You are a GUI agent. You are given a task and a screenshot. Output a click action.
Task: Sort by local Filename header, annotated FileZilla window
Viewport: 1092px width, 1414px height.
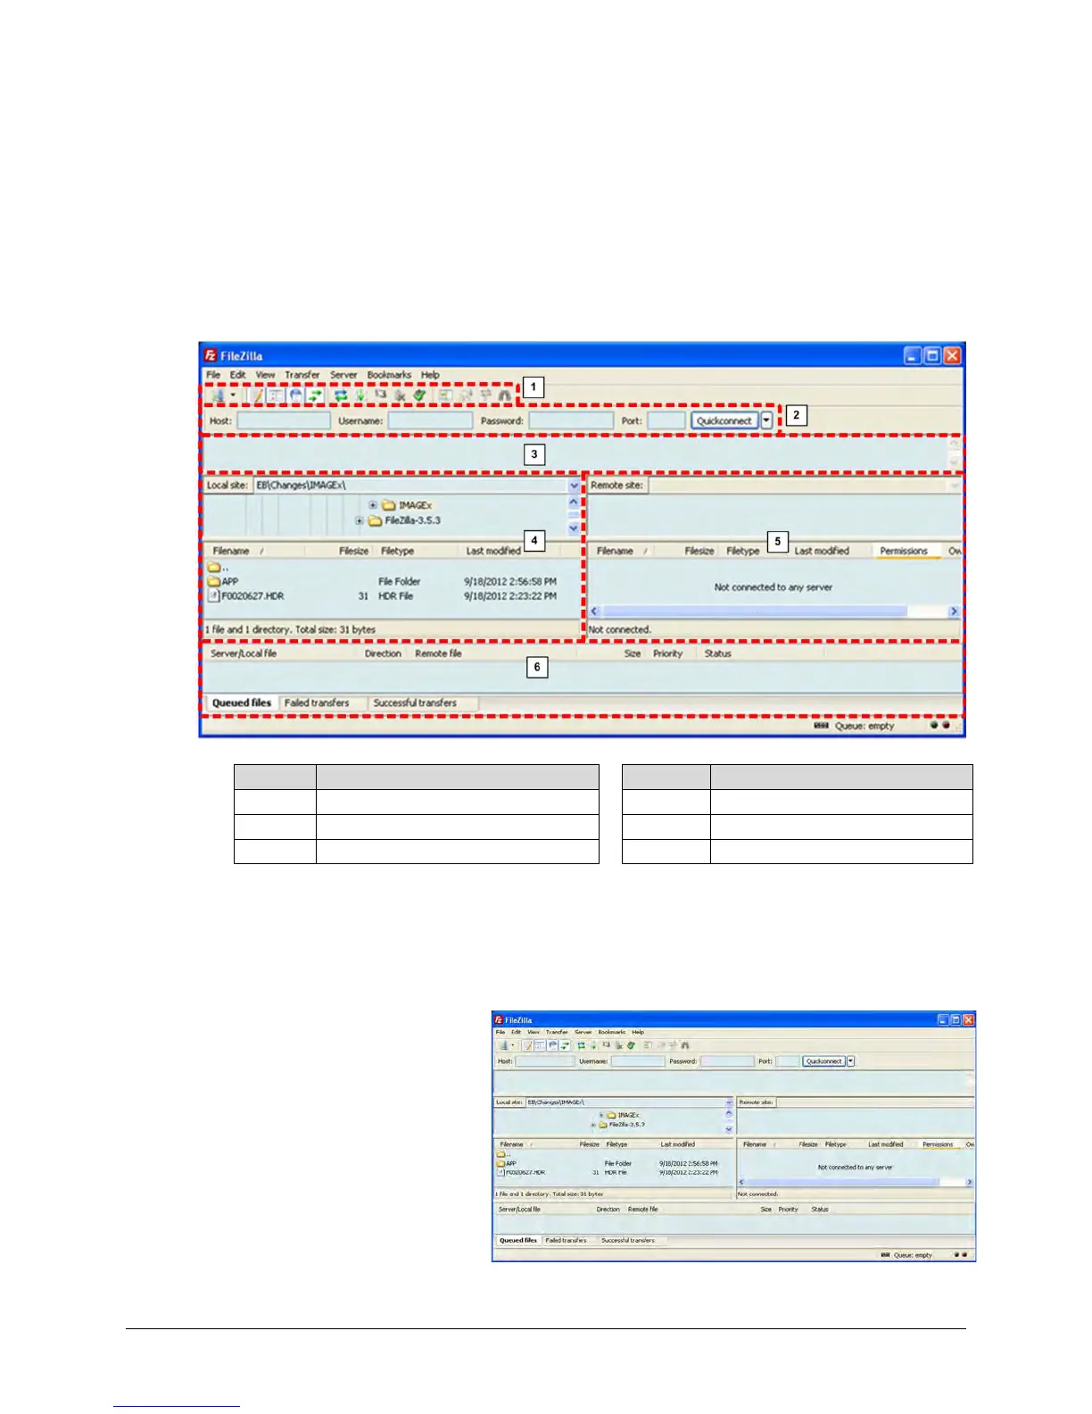coord(254,551)
